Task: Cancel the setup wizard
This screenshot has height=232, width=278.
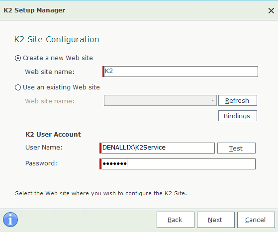Action: (x=256, y=220)
